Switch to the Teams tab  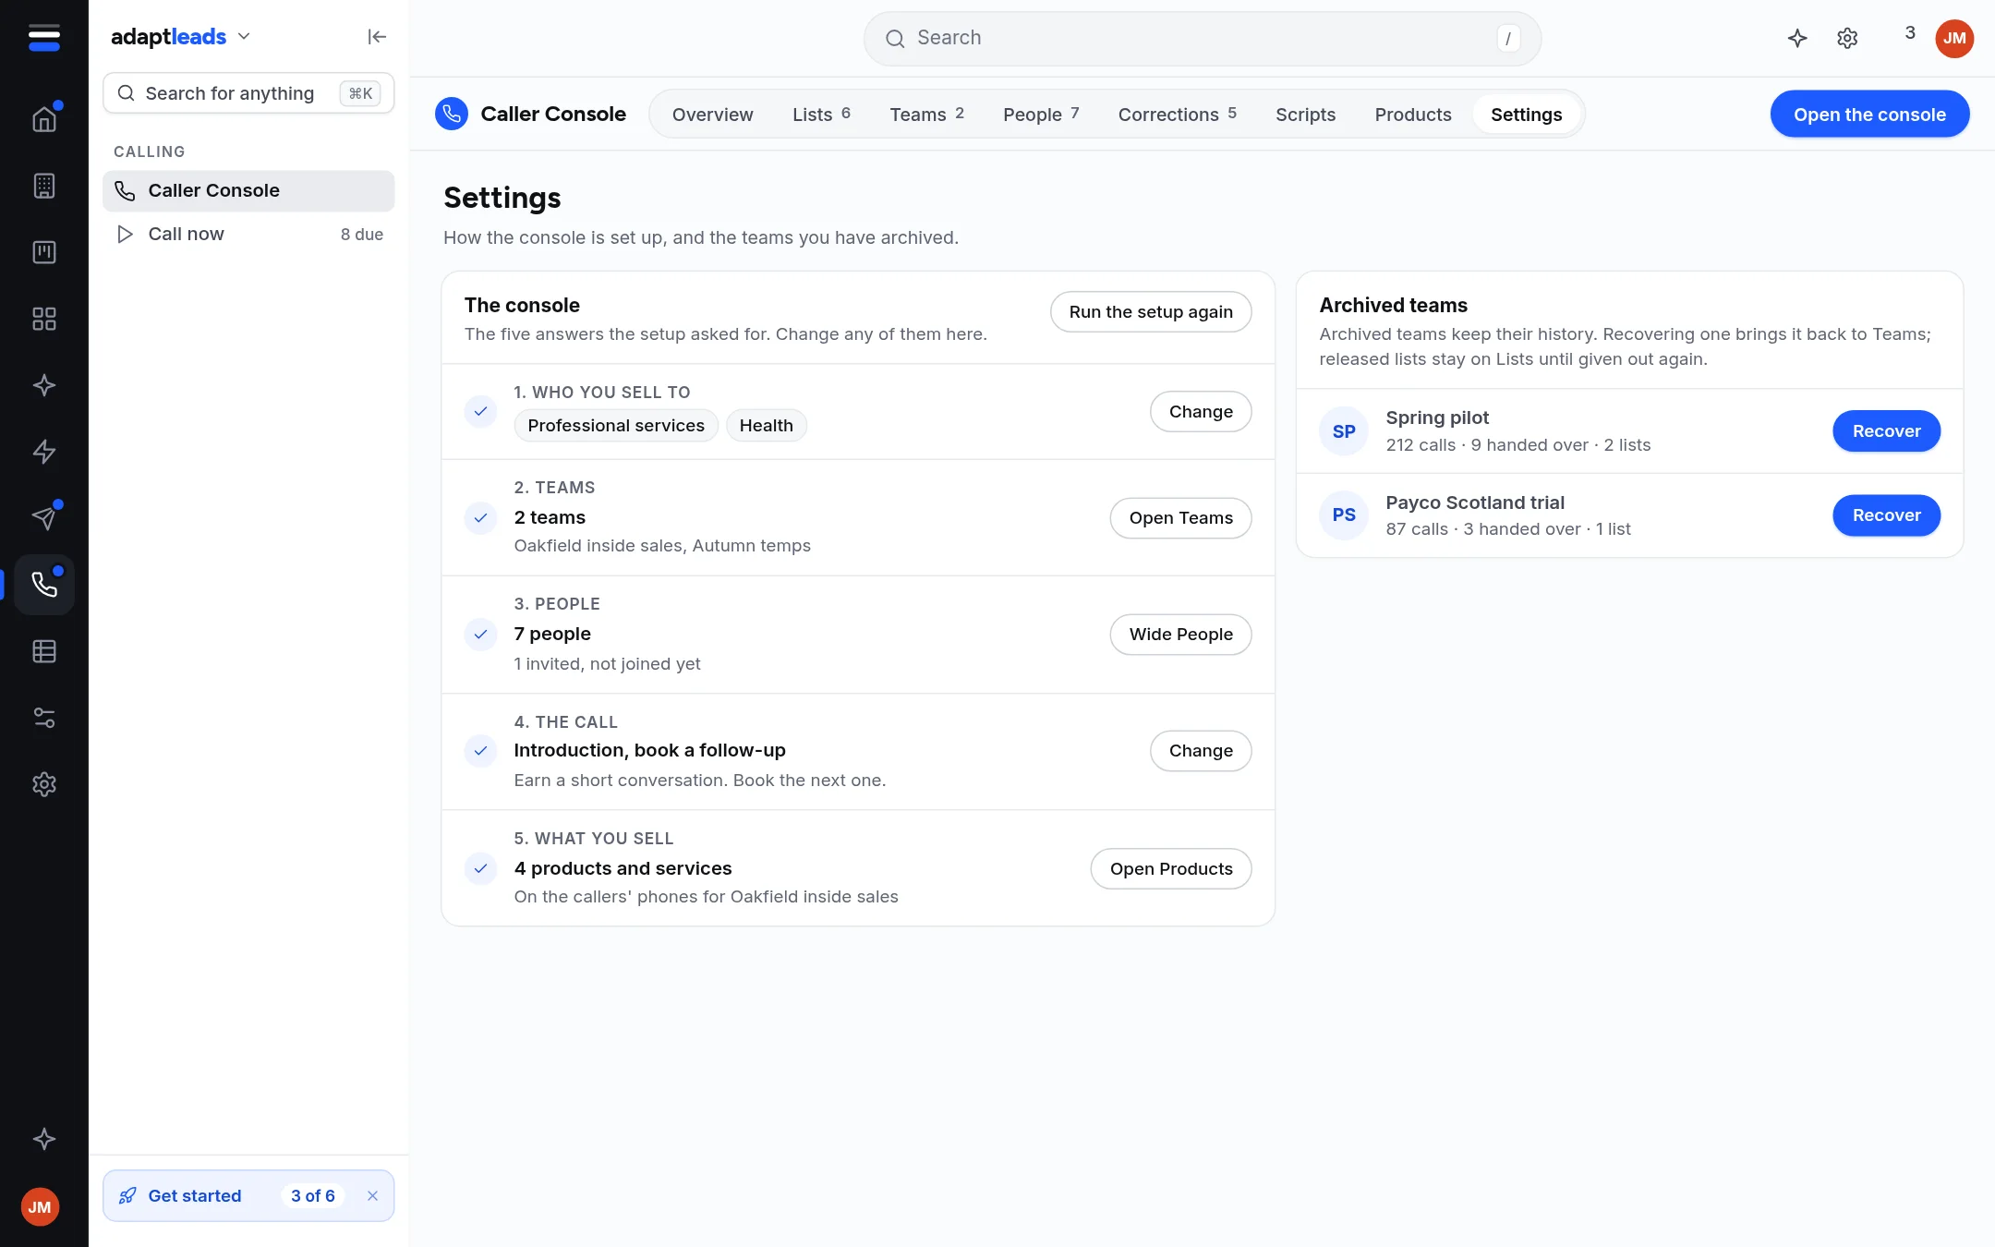click(926, 115)
